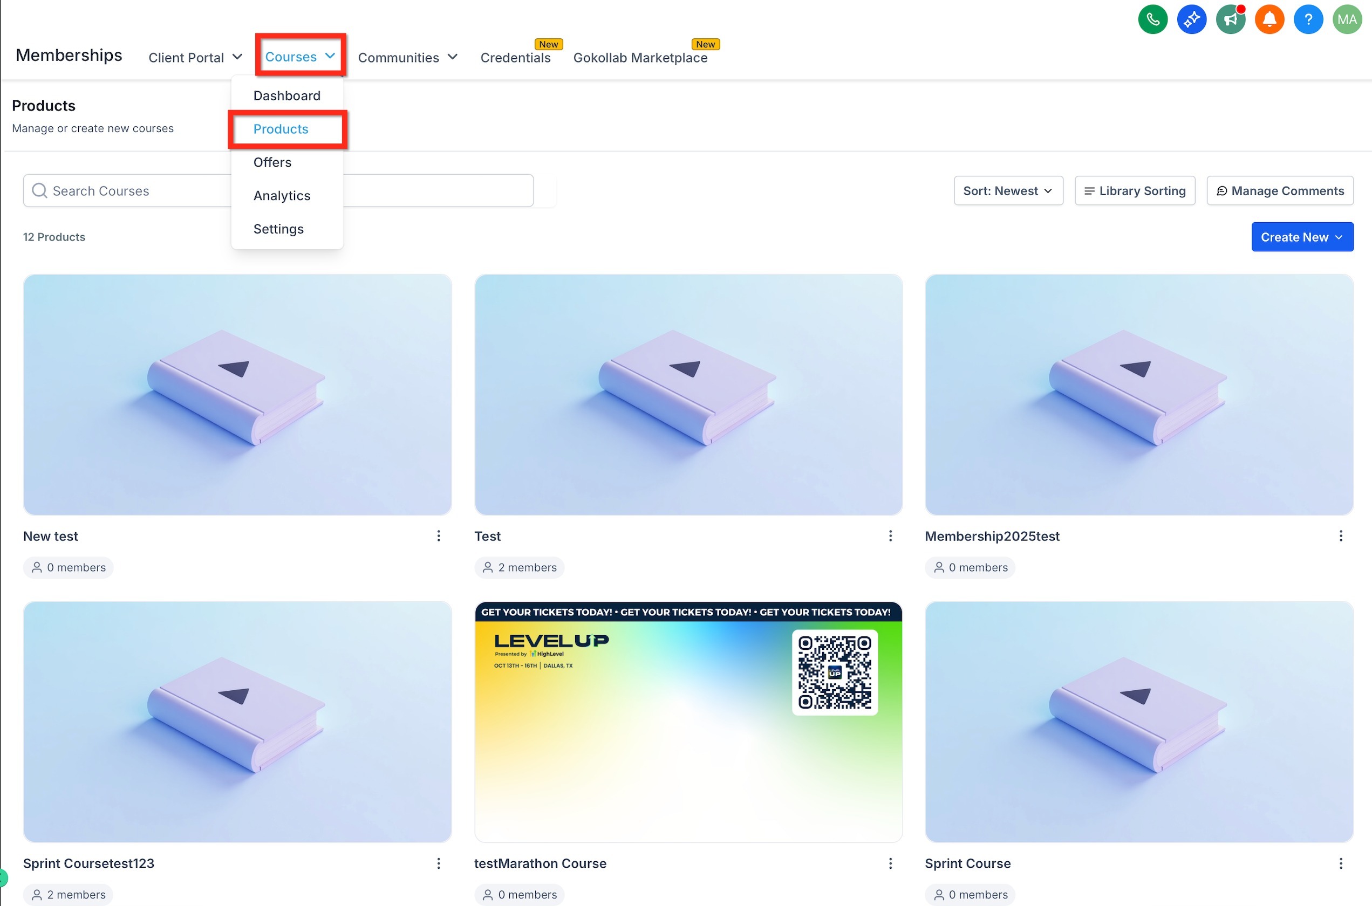Click the 12 Products count label
This screenshot has width=1372, height=906.
(x=54, y=237)
